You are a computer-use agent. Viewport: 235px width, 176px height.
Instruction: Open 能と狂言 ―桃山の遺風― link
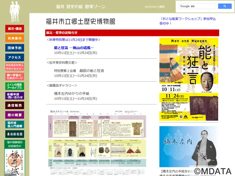pyautogui.click(x=74, y=48)
